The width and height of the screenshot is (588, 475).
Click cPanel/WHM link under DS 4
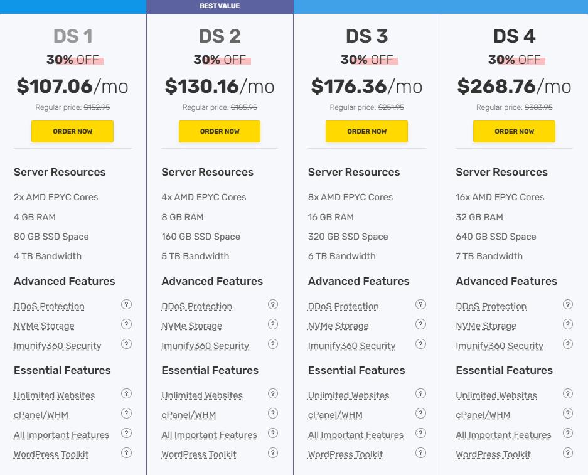coord(483,415)
